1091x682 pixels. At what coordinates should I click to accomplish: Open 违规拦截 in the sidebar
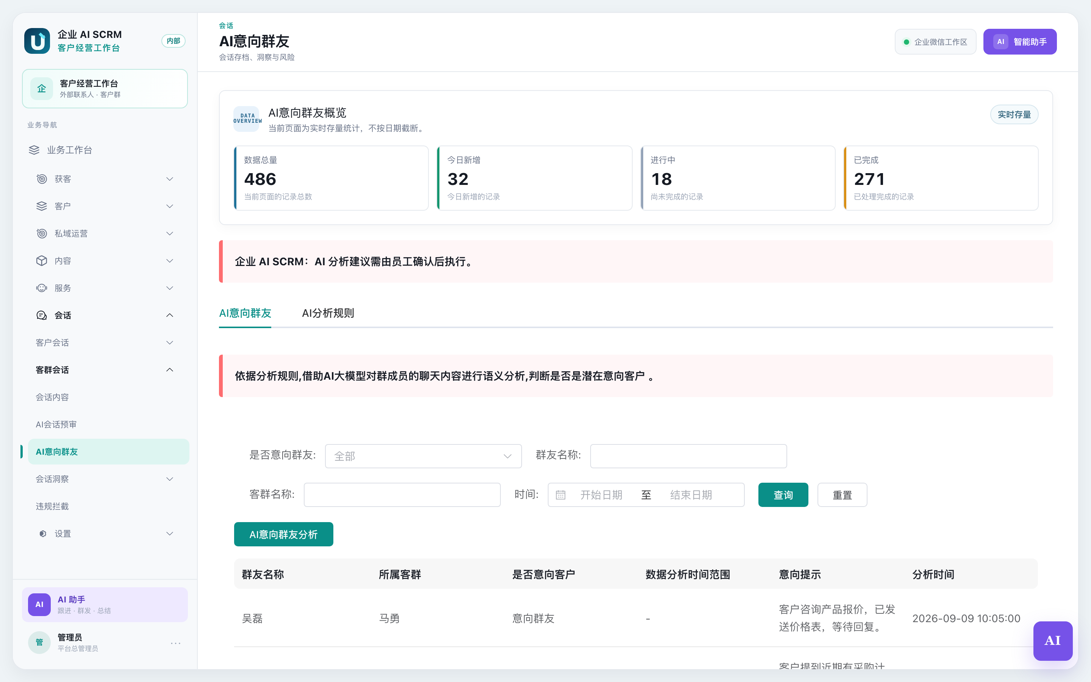pyautogui.click(x=108, y=506)
